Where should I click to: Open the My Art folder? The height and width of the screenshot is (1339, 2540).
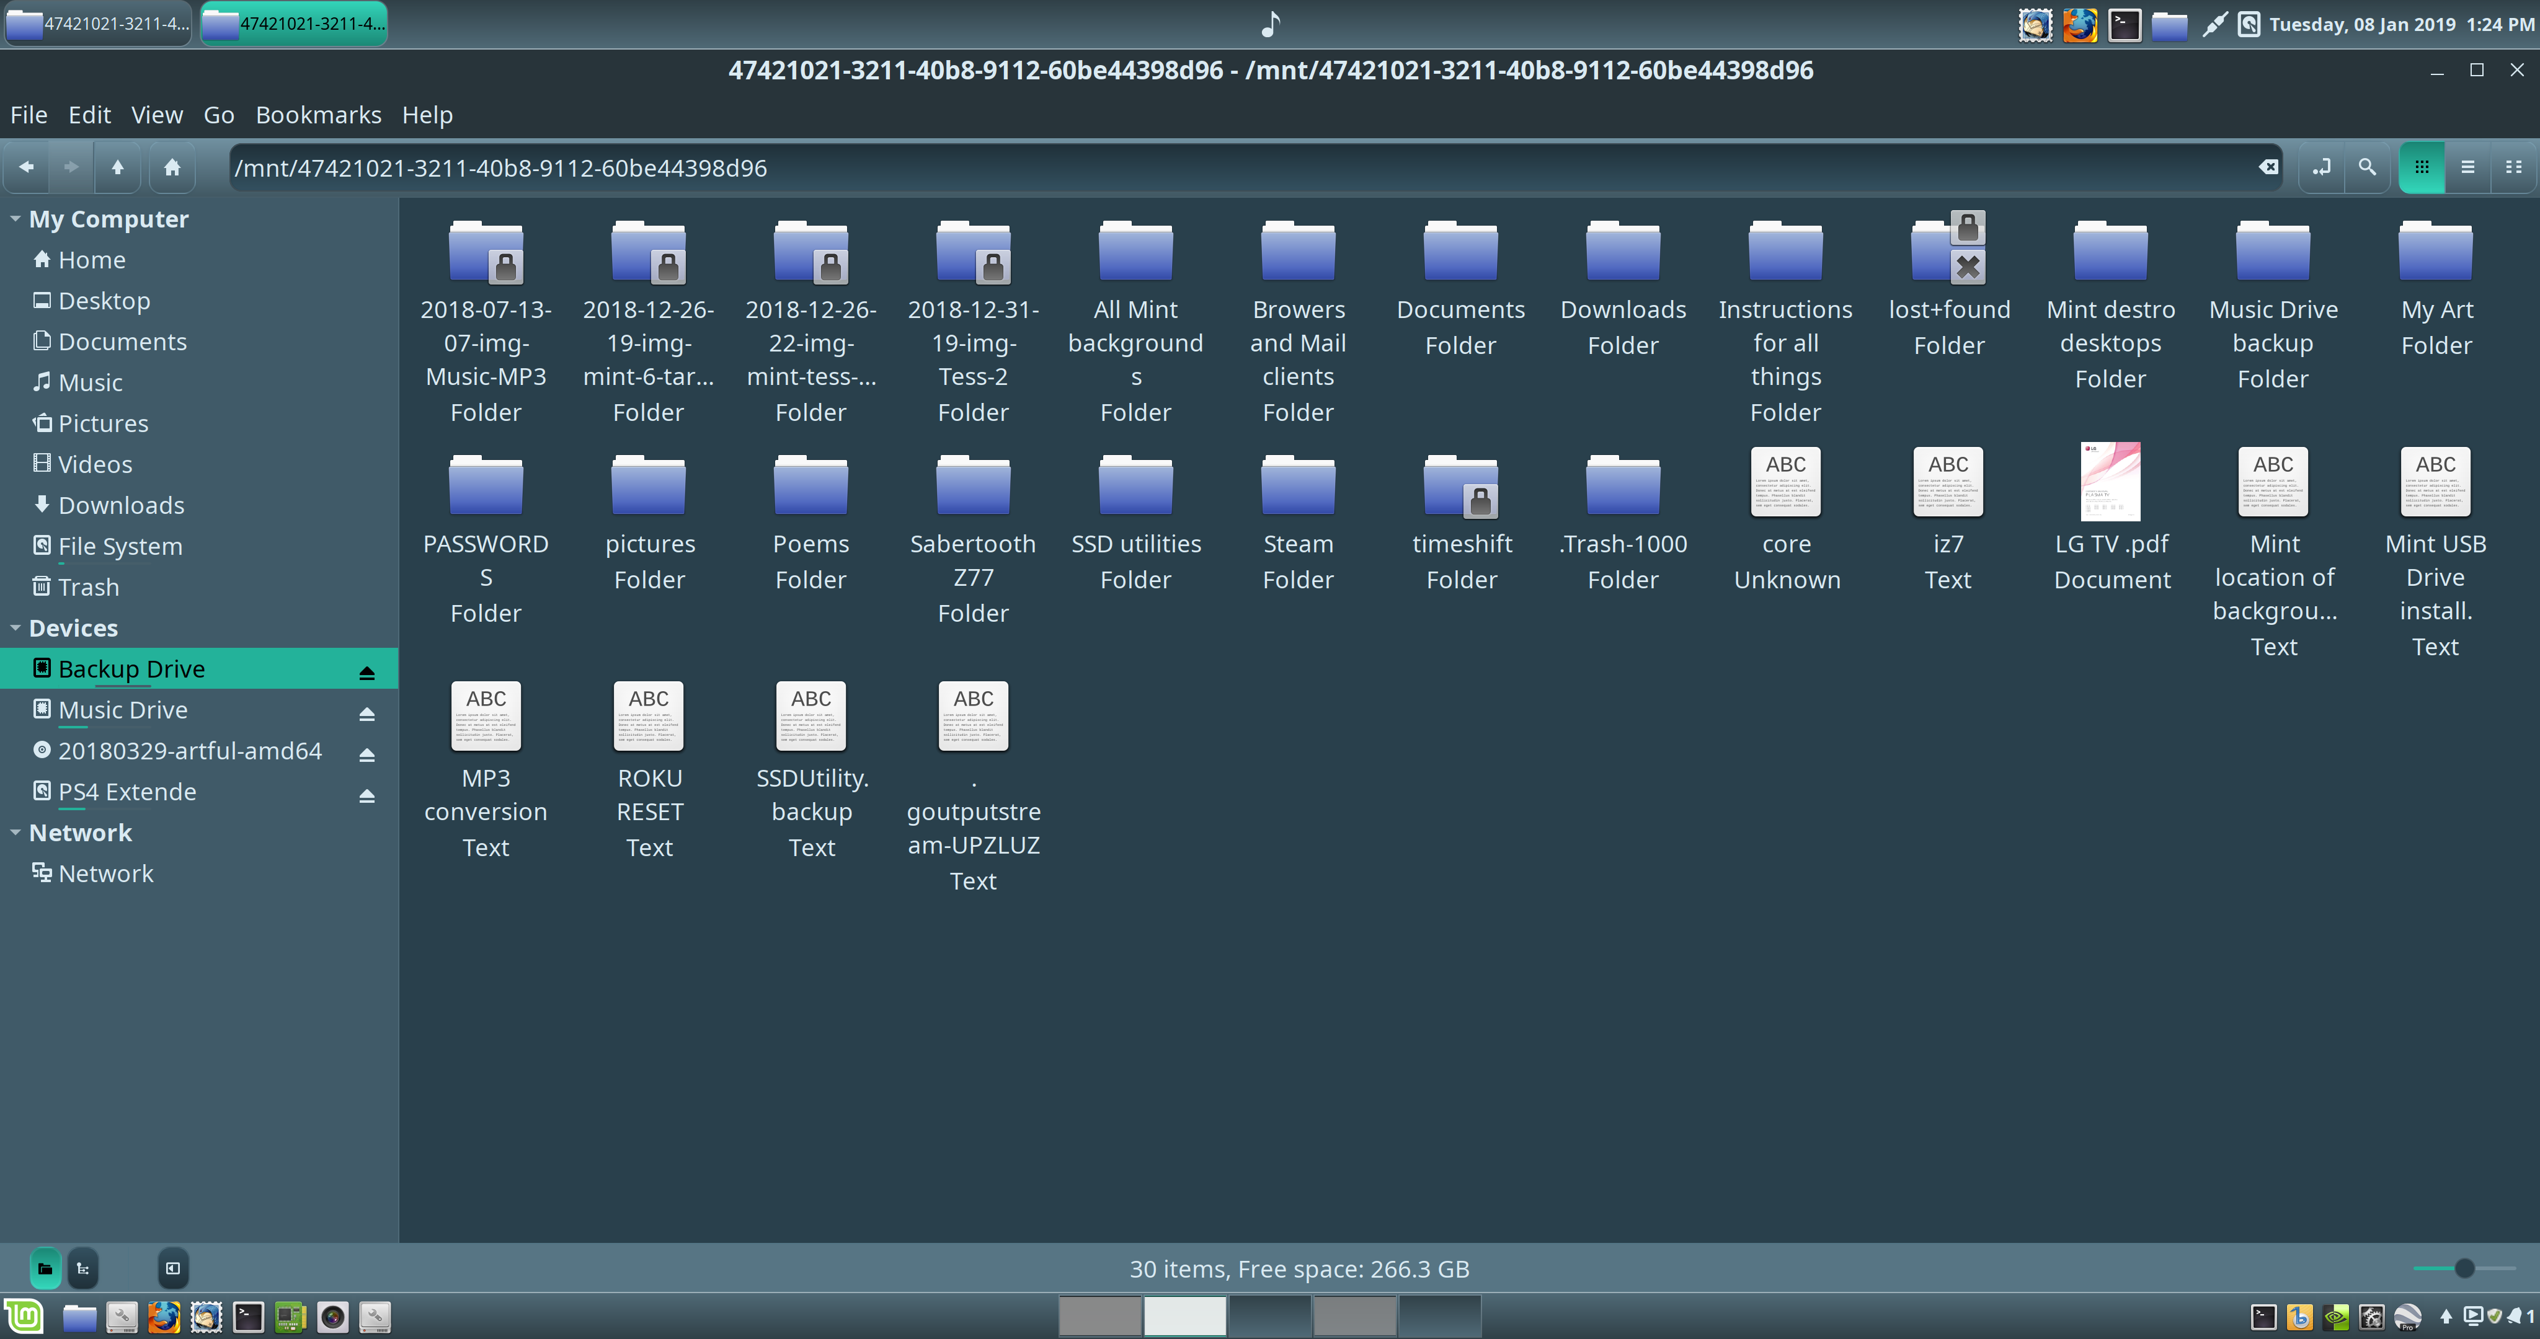[2435, 249]
